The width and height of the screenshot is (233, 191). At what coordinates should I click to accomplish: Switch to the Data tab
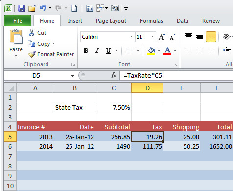(183, 21)
